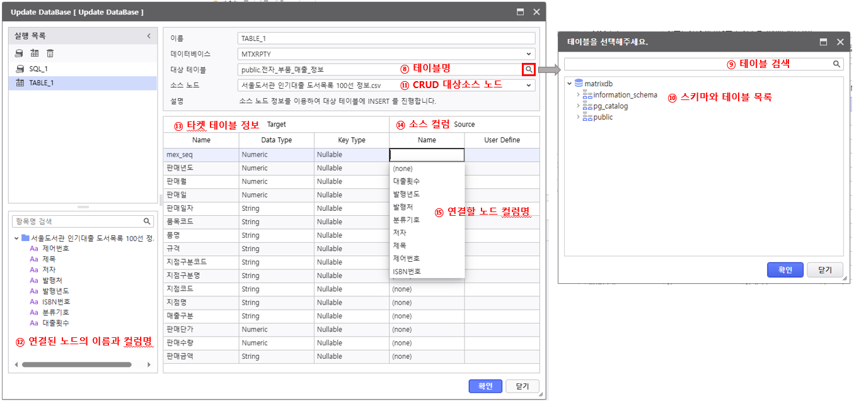Open table picker via 대상 테이블 magnifier icon

tap(529, 69)
